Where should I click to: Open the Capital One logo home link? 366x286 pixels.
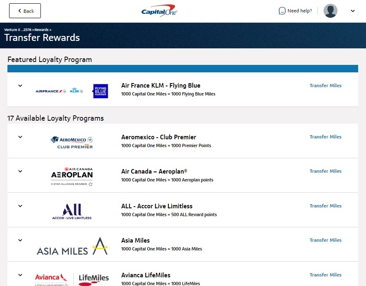pyautogui.click(x=159, y=11)
